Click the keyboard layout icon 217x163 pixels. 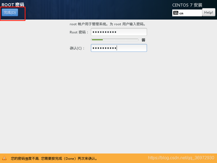tap(176, 13)
